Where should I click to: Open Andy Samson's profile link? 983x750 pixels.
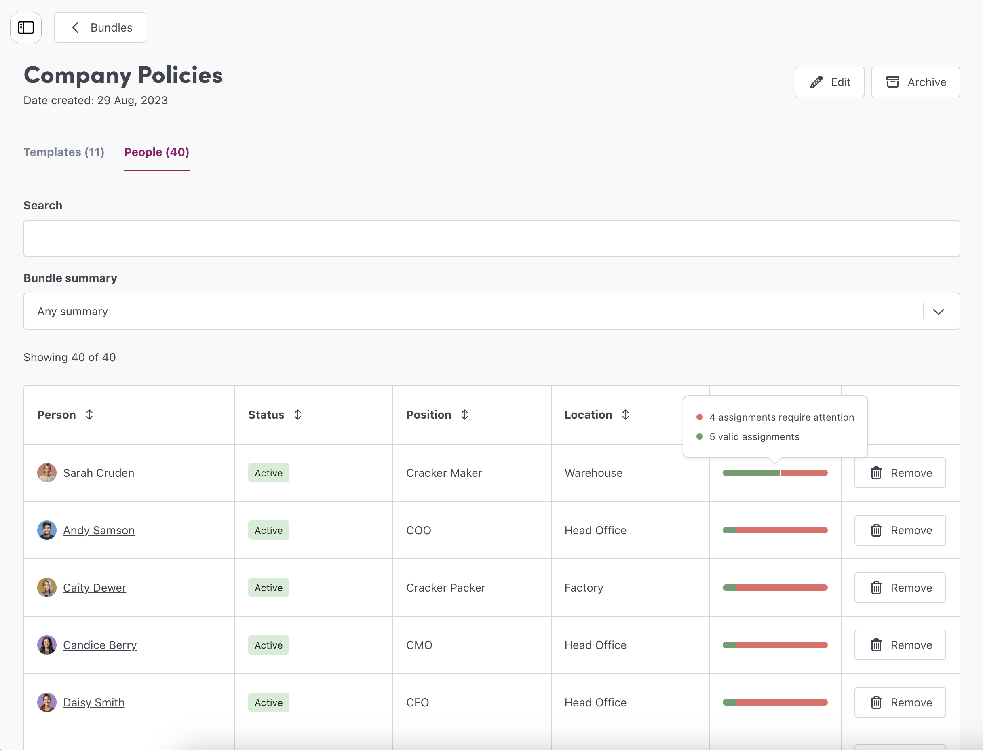(99, 530)
